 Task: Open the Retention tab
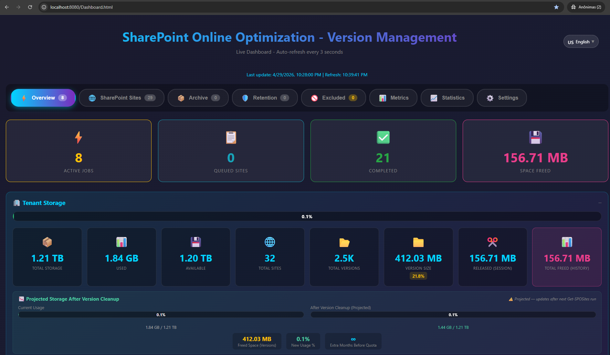coord(265,98)
